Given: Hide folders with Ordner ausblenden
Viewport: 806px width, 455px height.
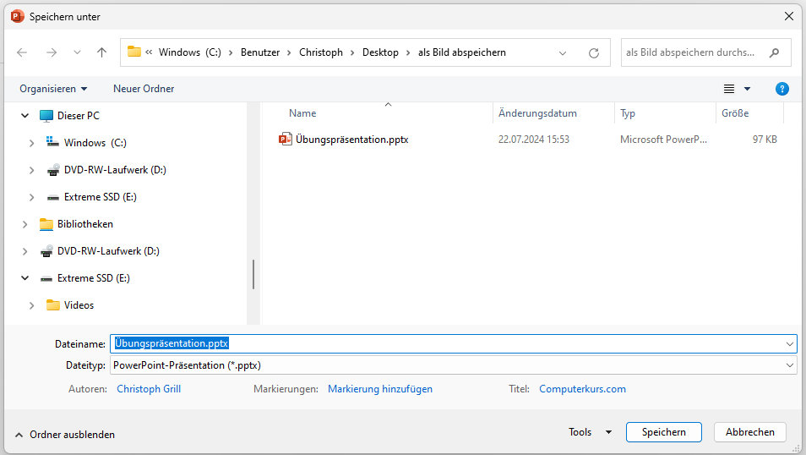Looking at the screenshot, I should 65,435.
